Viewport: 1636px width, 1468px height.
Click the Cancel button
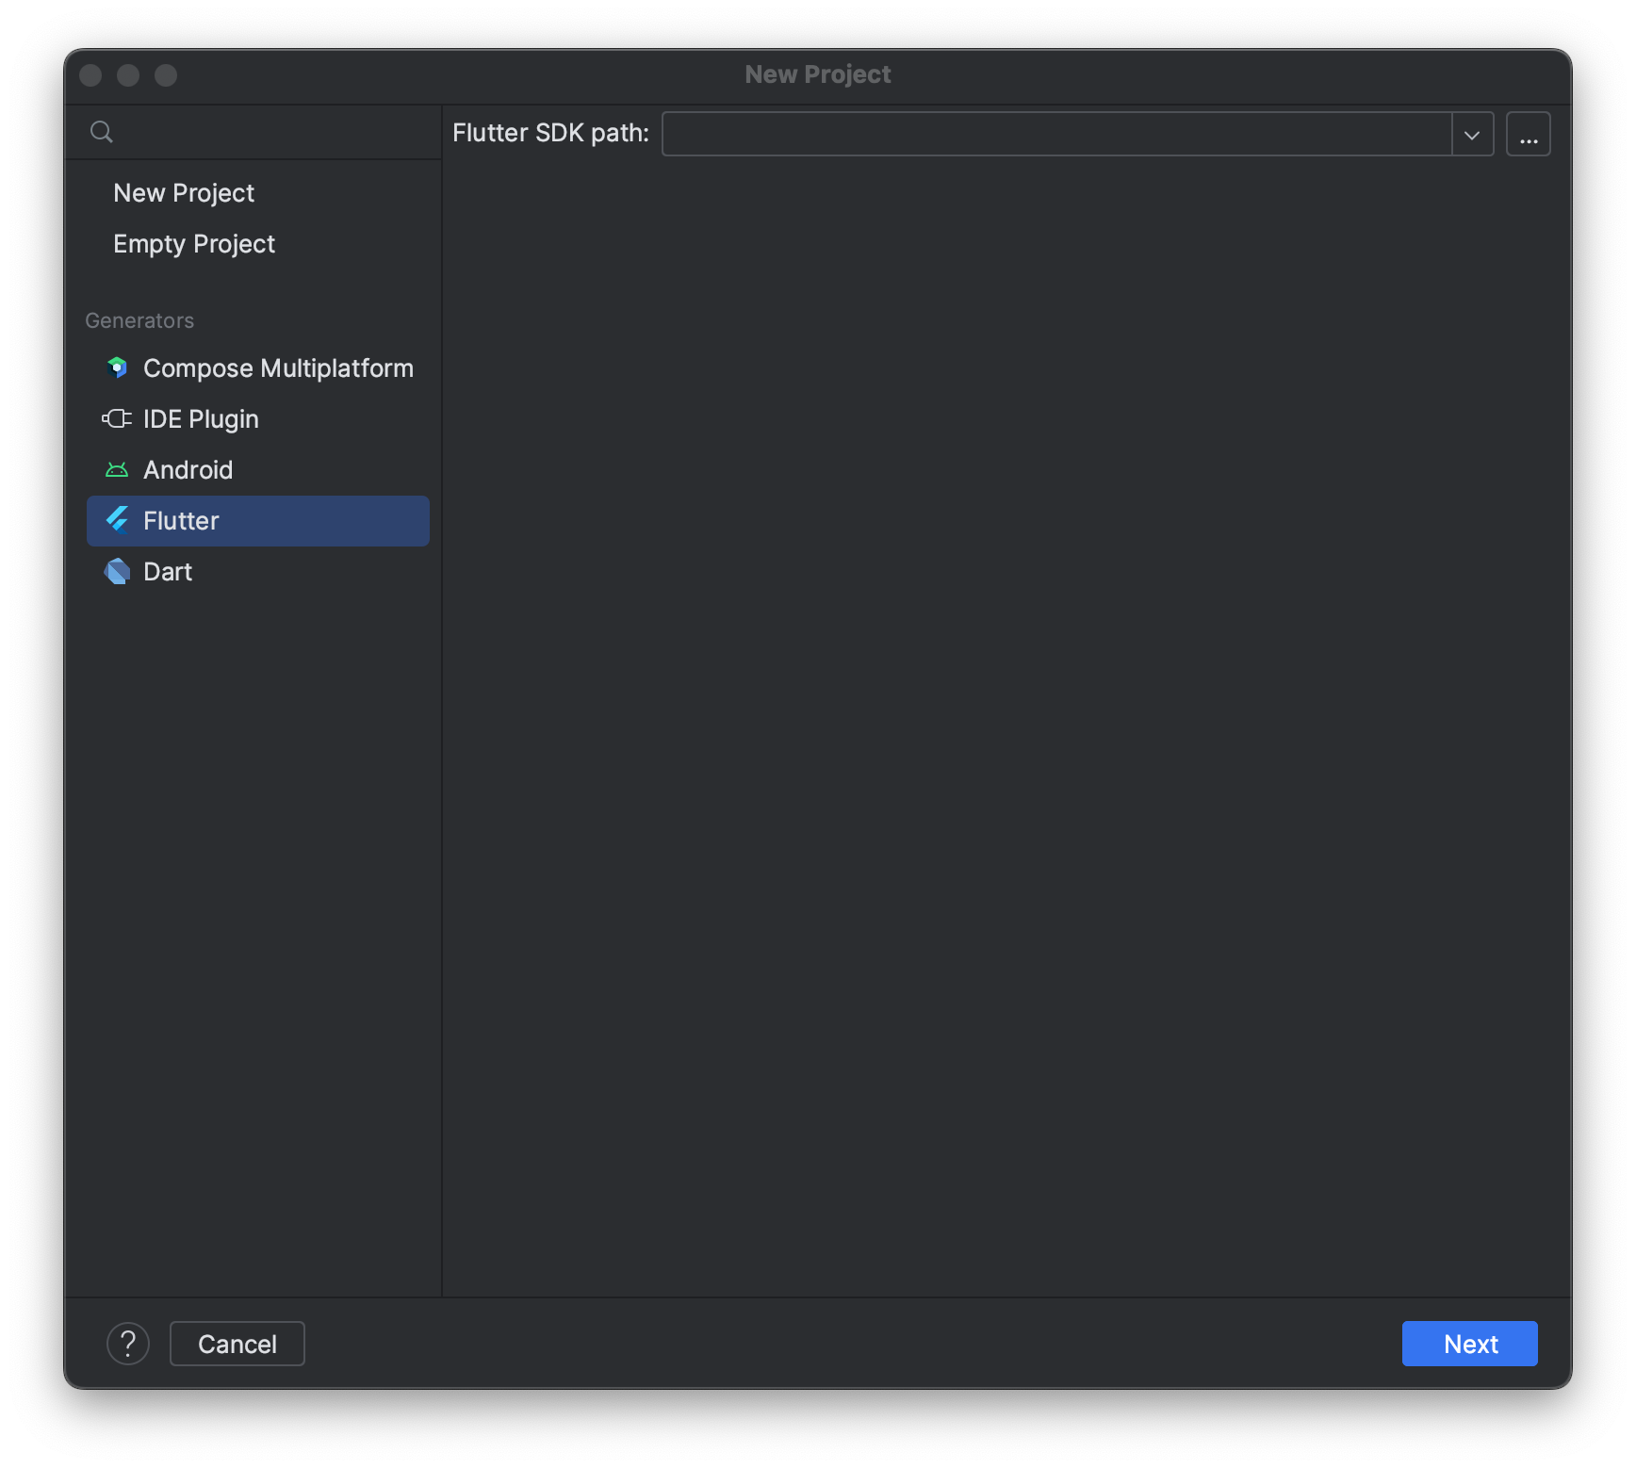(x=237, y=1343)
